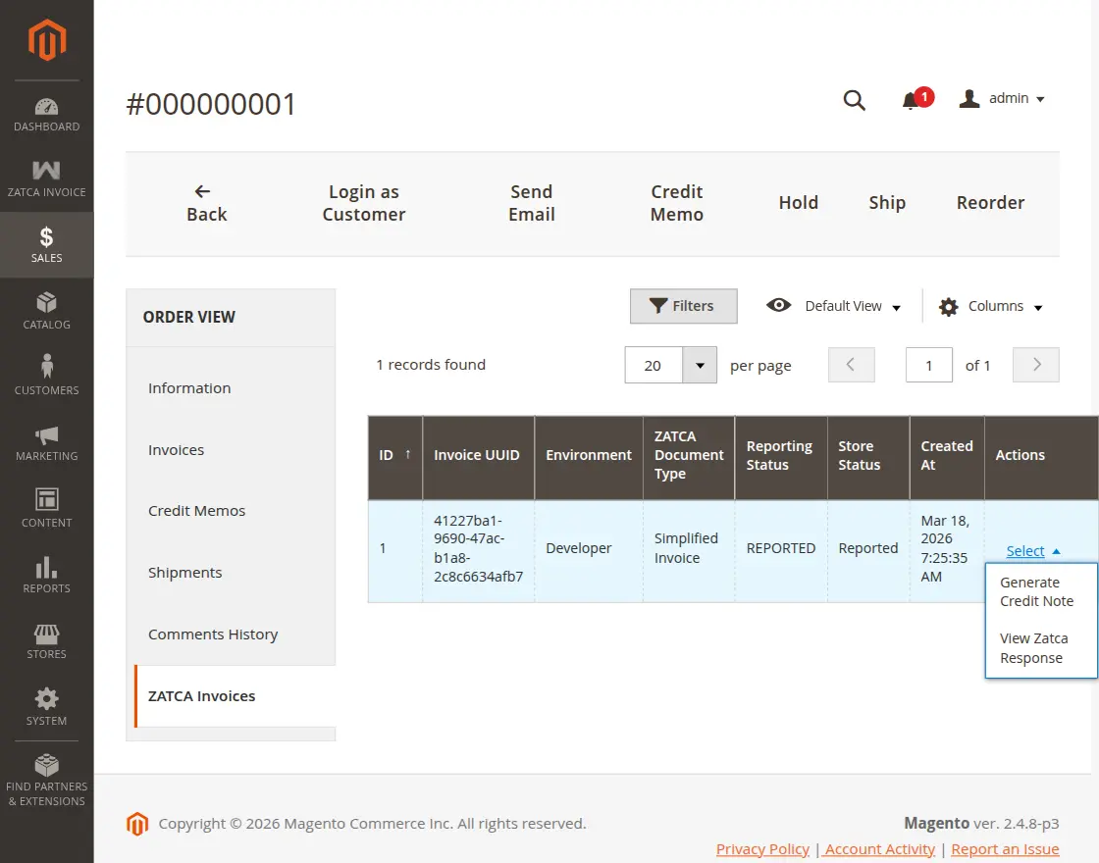Click the order number #000000001 title
Screen dimensions: 1099x863
(x=211, y=104)
